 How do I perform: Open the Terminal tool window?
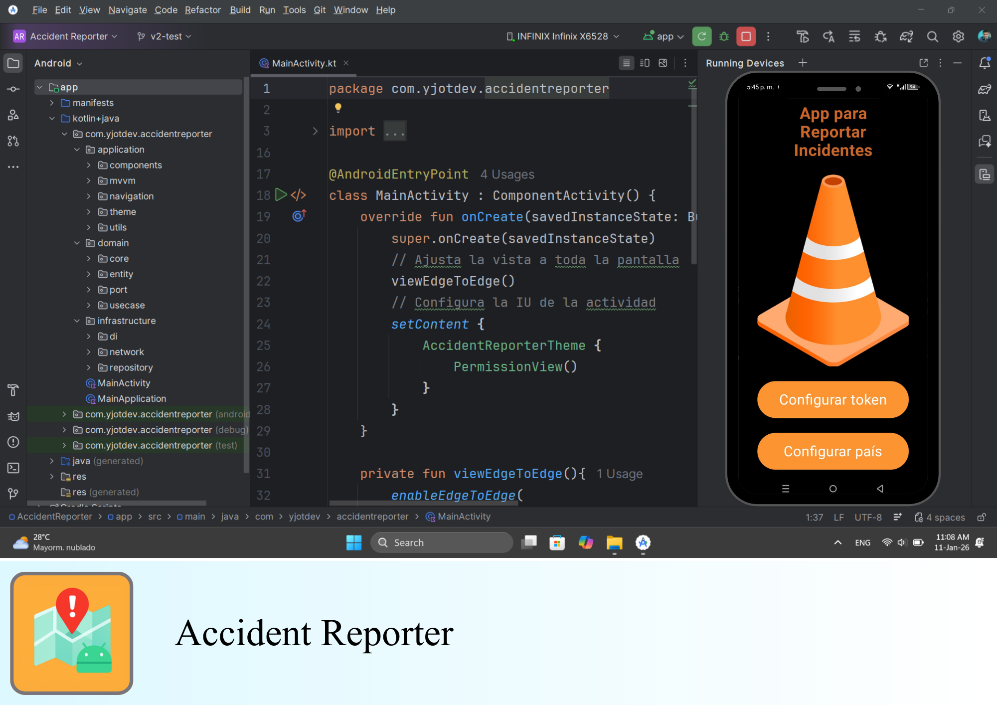[x=13, y=468]
